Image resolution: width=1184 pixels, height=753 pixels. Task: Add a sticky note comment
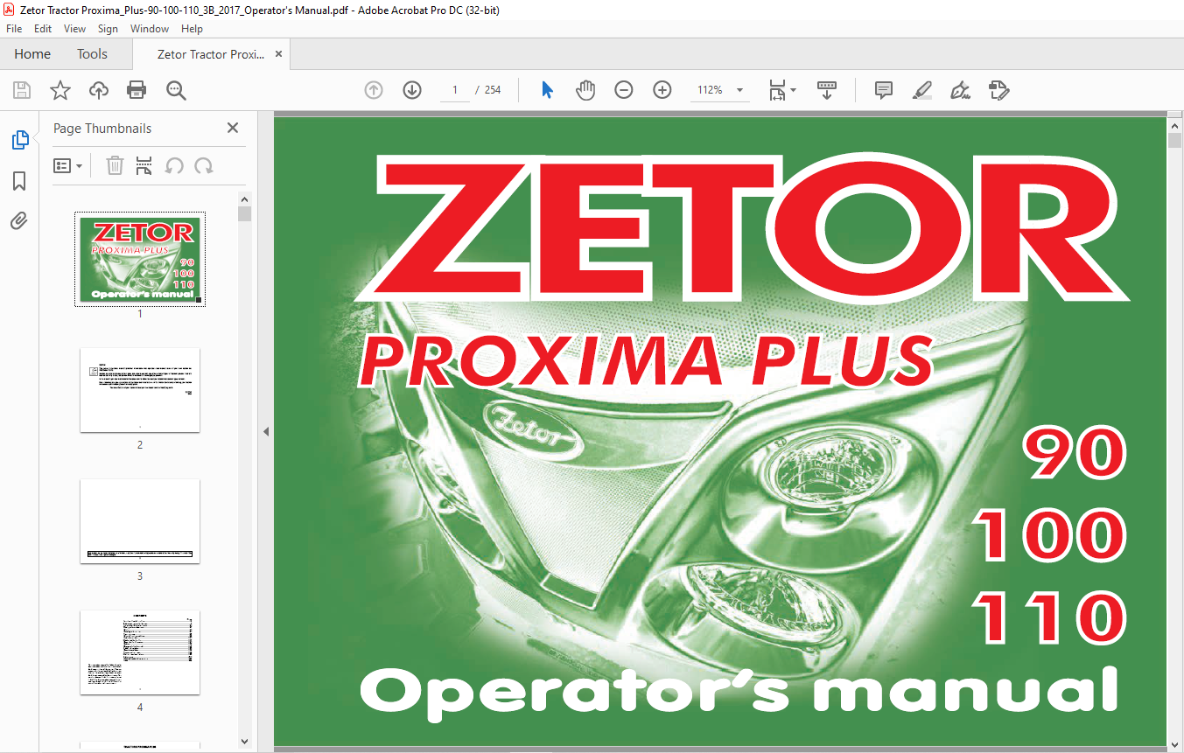[884, 90]
